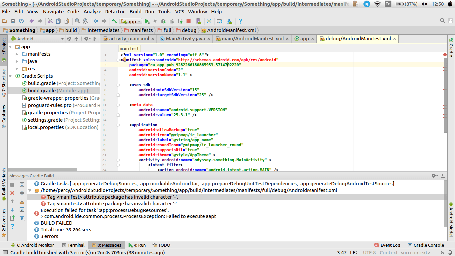Click the Paste clipboard icon
455x256 pixels.
tap(67, 21)
